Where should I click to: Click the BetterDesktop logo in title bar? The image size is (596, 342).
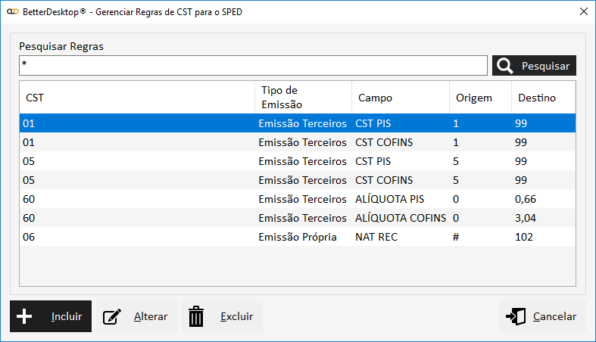click(x=12, y=12)
